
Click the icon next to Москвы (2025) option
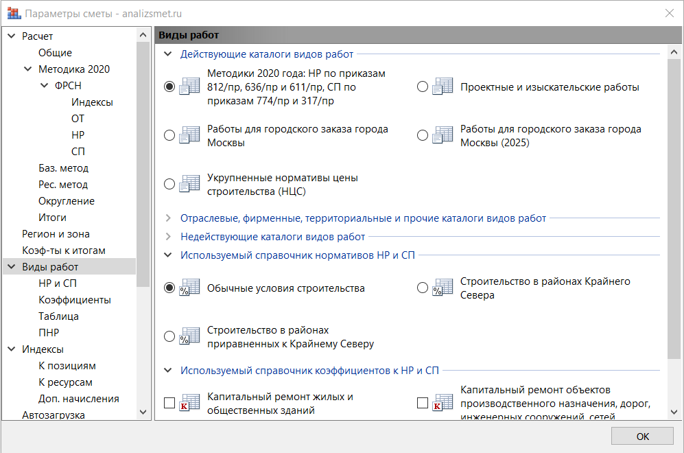(443, 135)
